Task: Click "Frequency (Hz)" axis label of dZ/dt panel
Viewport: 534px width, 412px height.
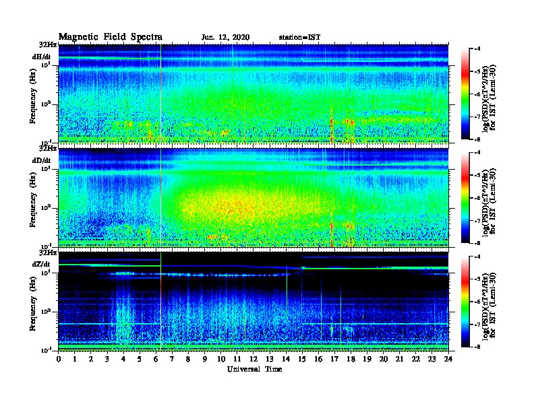Action: tap(32, 304)
